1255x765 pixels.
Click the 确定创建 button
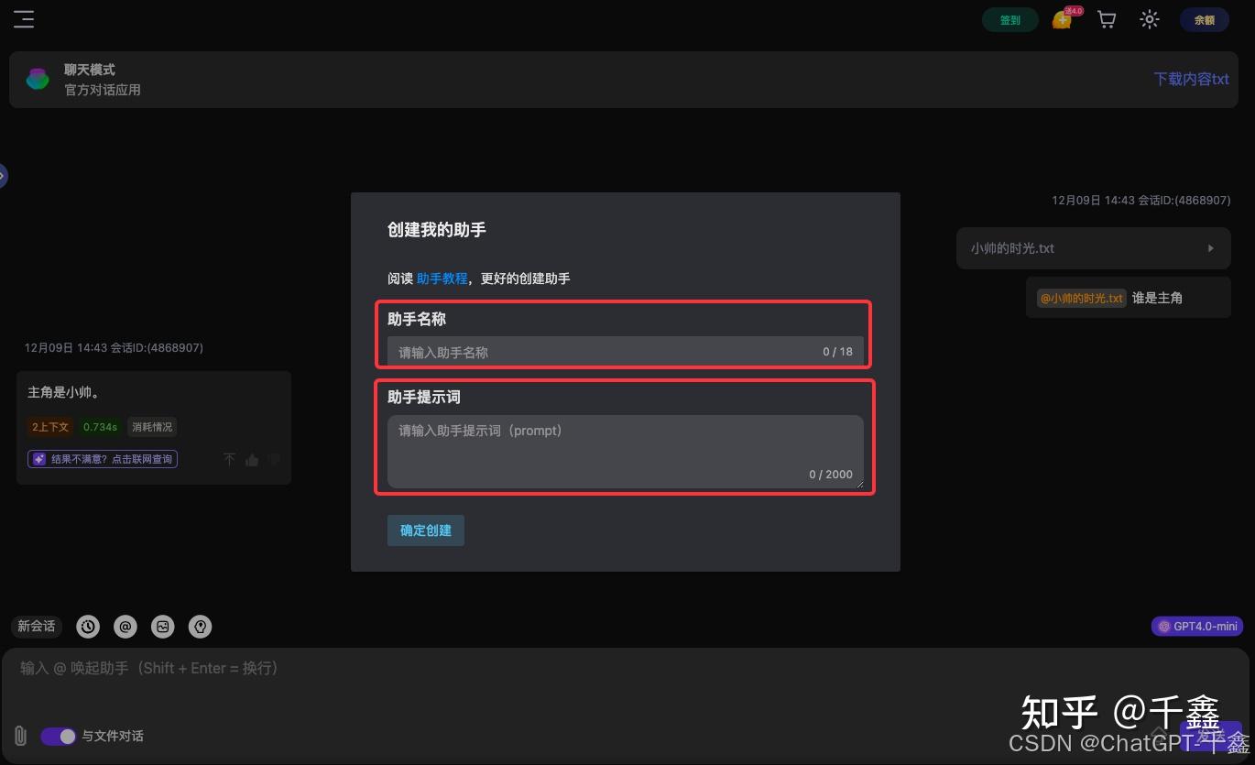tap(425, 530)
